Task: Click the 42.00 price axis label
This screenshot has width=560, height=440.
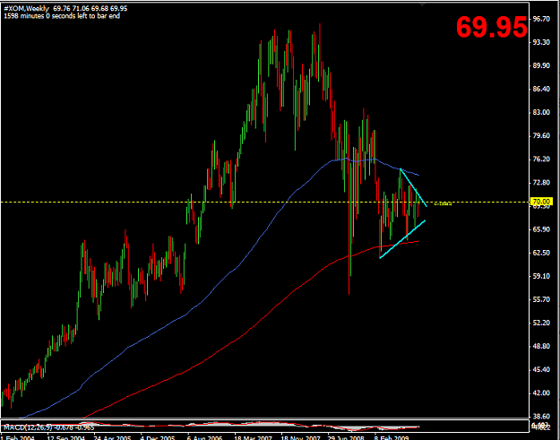Action: point(540,393)
